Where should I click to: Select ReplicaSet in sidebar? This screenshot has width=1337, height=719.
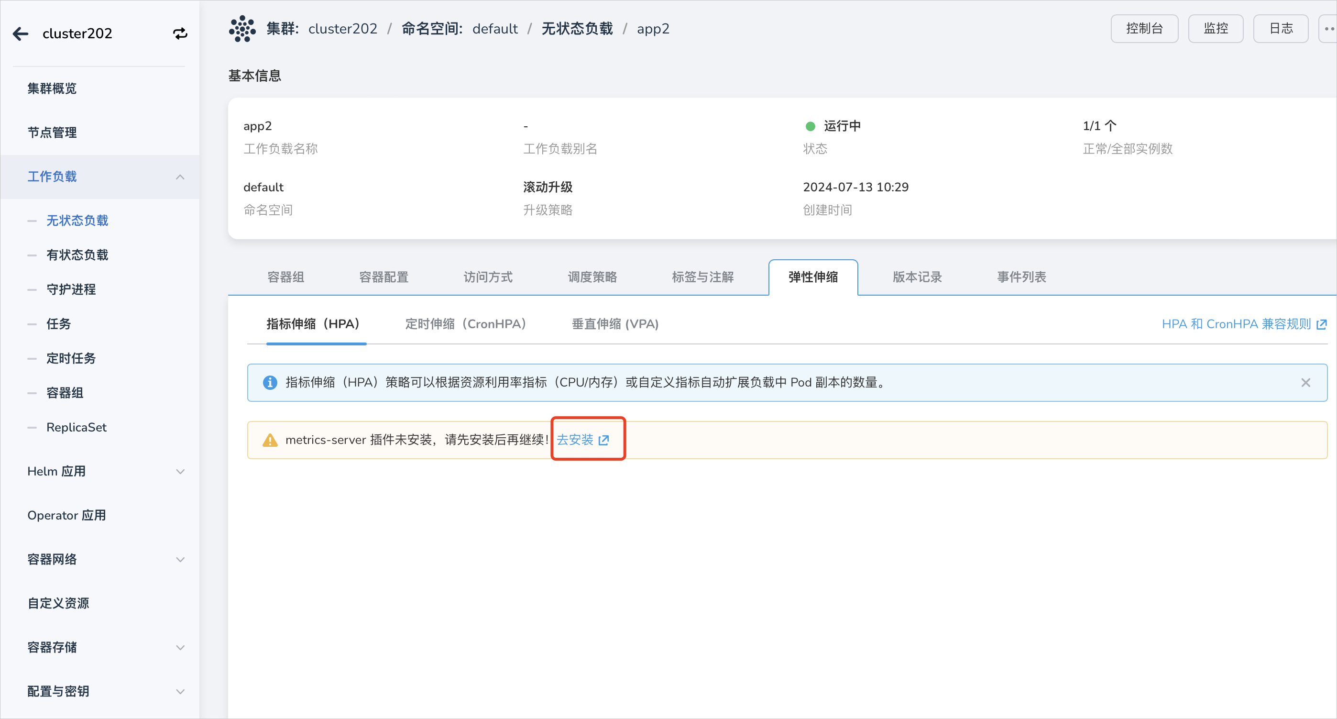(x=77, y=427)
